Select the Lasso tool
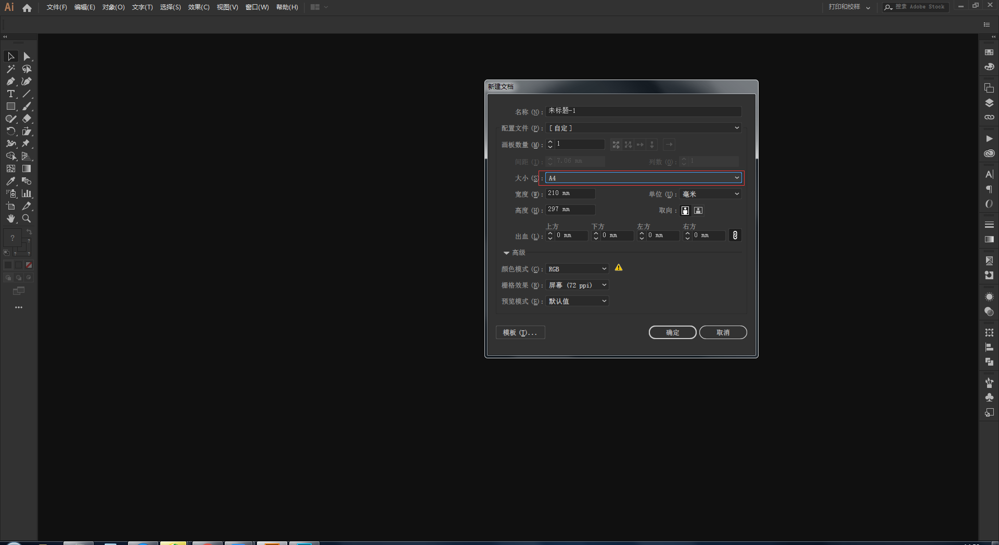Screen dimensions: 999x545 27,69
